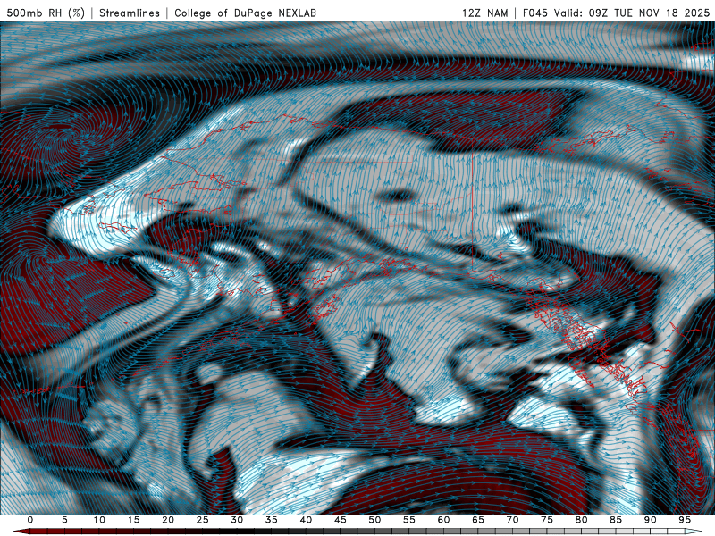Click the colorbar label "65"
This screenshot has height=536, width=715.
click(478, 520)
